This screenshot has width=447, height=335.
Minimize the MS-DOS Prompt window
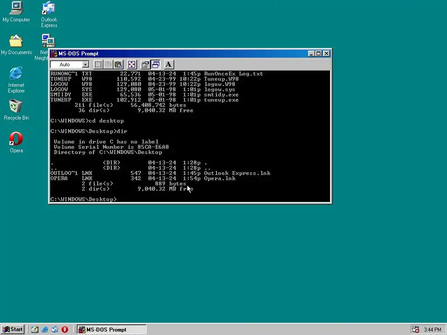pos(311,54)
